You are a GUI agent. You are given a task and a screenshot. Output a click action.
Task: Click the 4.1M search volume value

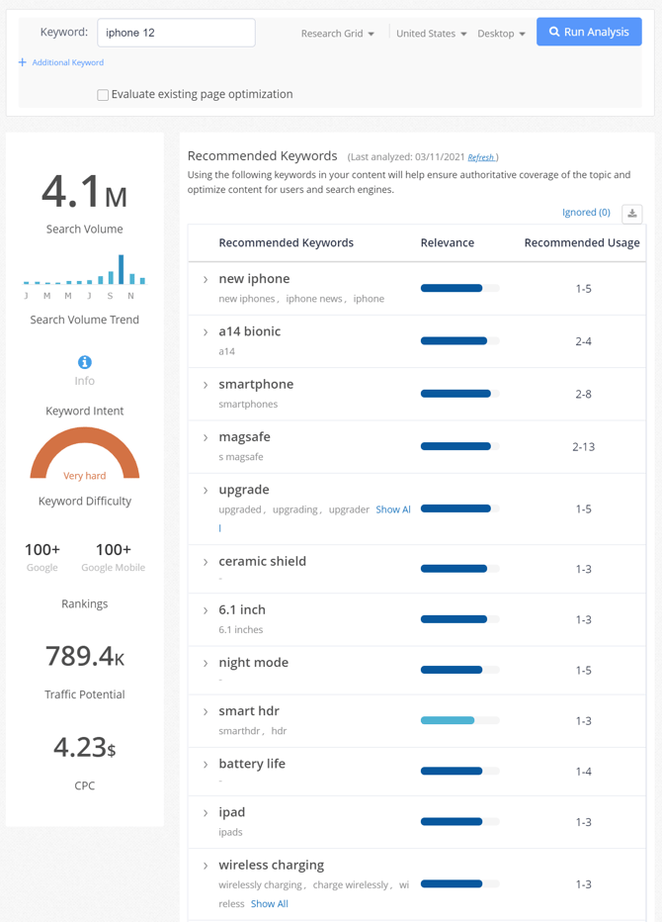pos(85,192)
